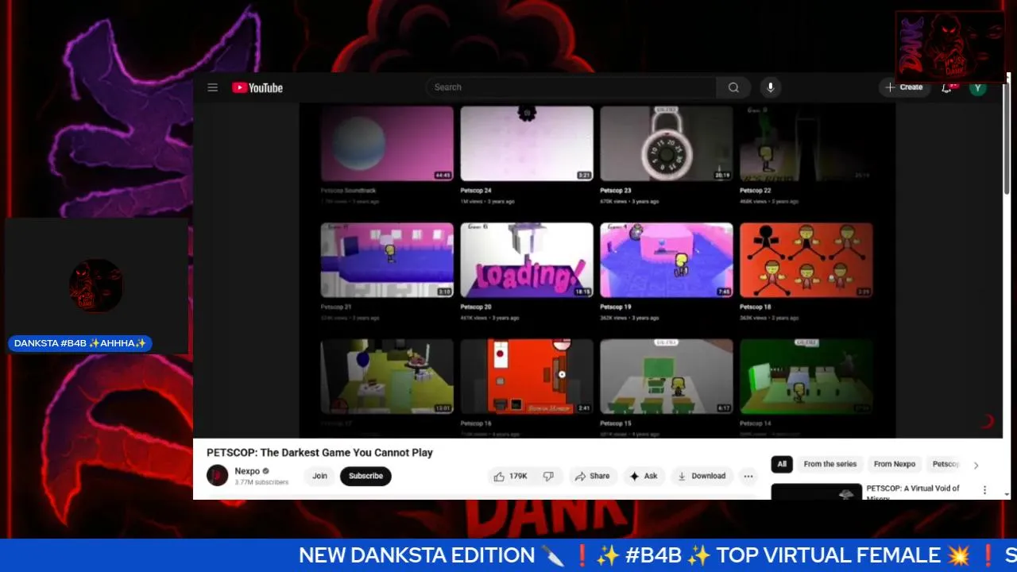
Task: Join the Nexpo channel membership
Action: pyautogui.click(x=319, y=476)
